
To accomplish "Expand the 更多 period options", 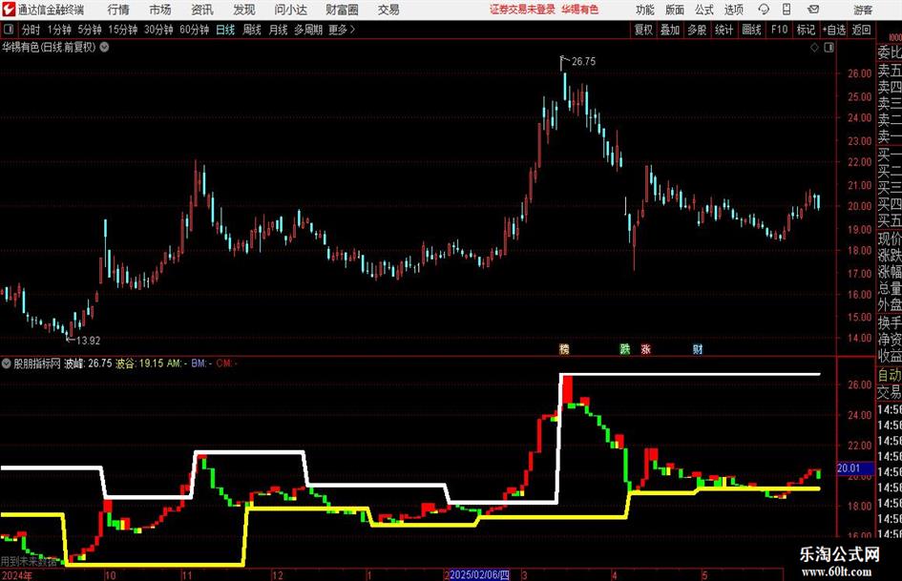I will [342, 30].
